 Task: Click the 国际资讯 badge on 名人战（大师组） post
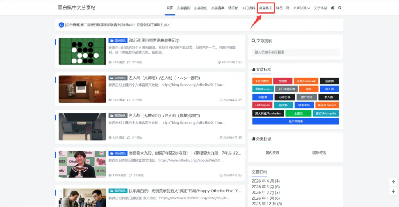(x=118, y=78)
